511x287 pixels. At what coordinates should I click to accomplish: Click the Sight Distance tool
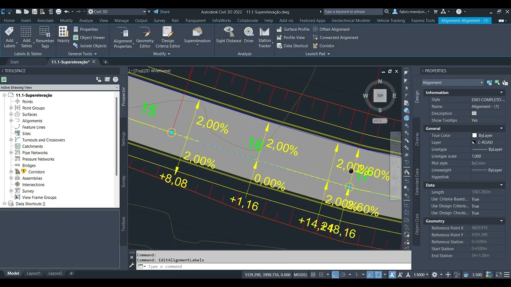point(228,35)
